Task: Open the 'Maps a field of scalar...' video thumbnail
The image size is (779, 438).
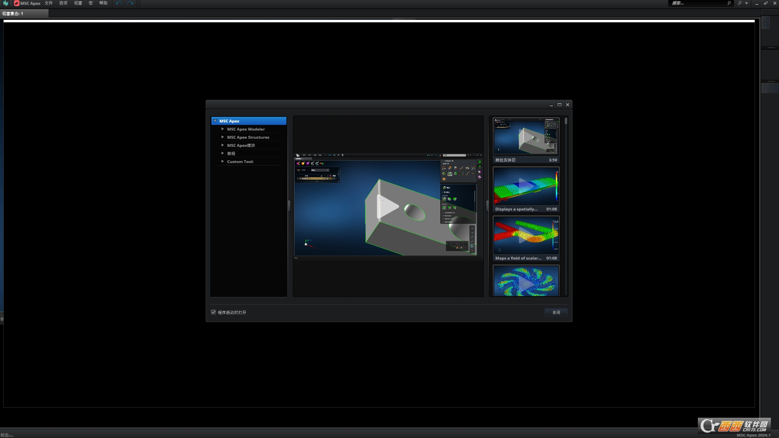Action: pos(526,238)
